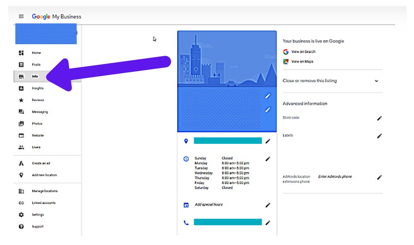This screenshot has height=245, width=414.
Task: Select Insights from the left navigation
Action: (37, 88)
